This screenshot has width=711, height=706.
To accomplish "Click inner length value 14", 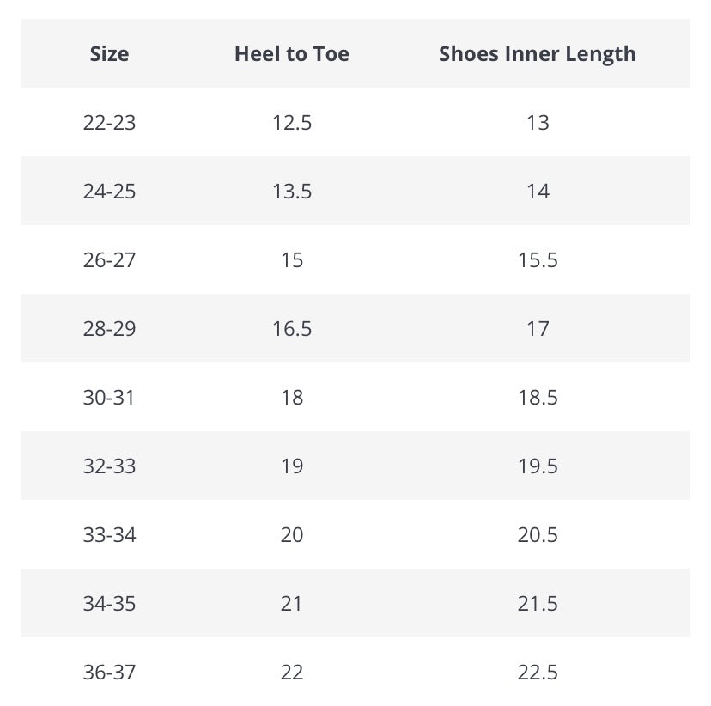I will coord(538,192).
